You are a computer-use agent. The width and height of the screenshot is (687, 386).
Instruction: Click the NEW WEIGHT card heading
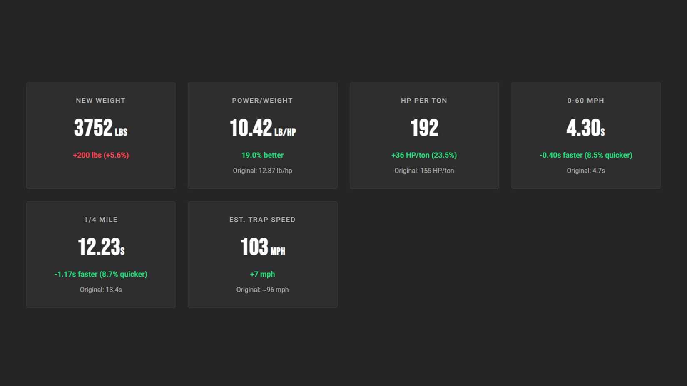tap(100, 101)
